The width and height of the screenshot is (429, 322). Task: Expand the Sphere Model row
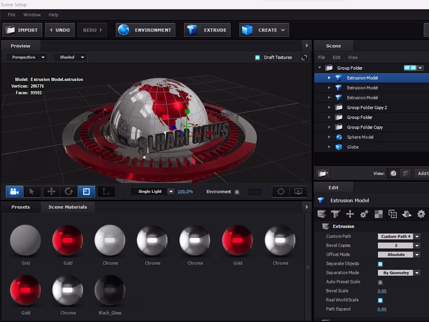pyautogui.click(x=329, y=137)
